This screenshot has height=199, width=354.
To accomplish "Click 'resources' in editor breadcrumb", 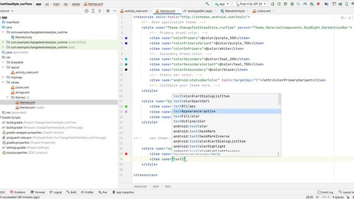I will (140, 186).
